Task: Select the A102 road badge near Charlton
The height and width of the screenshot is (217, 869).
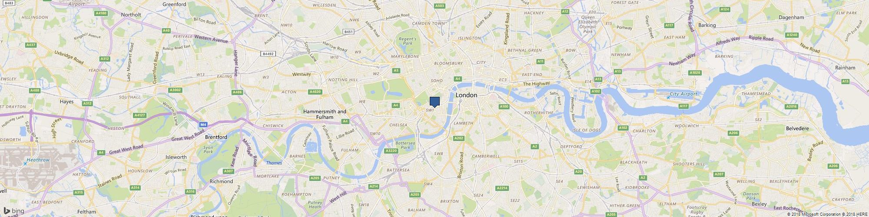Action: tap(623, 128)
